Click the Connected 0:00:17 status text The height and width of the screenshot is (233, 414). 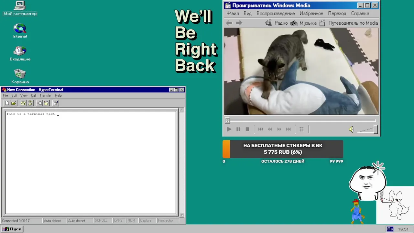(x=16, y=221)
